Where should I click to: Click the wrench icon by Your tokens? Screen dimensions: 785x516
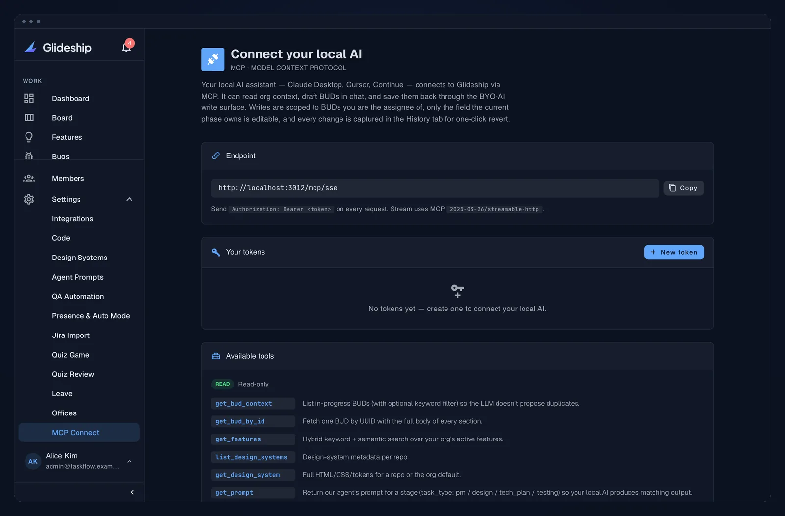tap(216, 252)
